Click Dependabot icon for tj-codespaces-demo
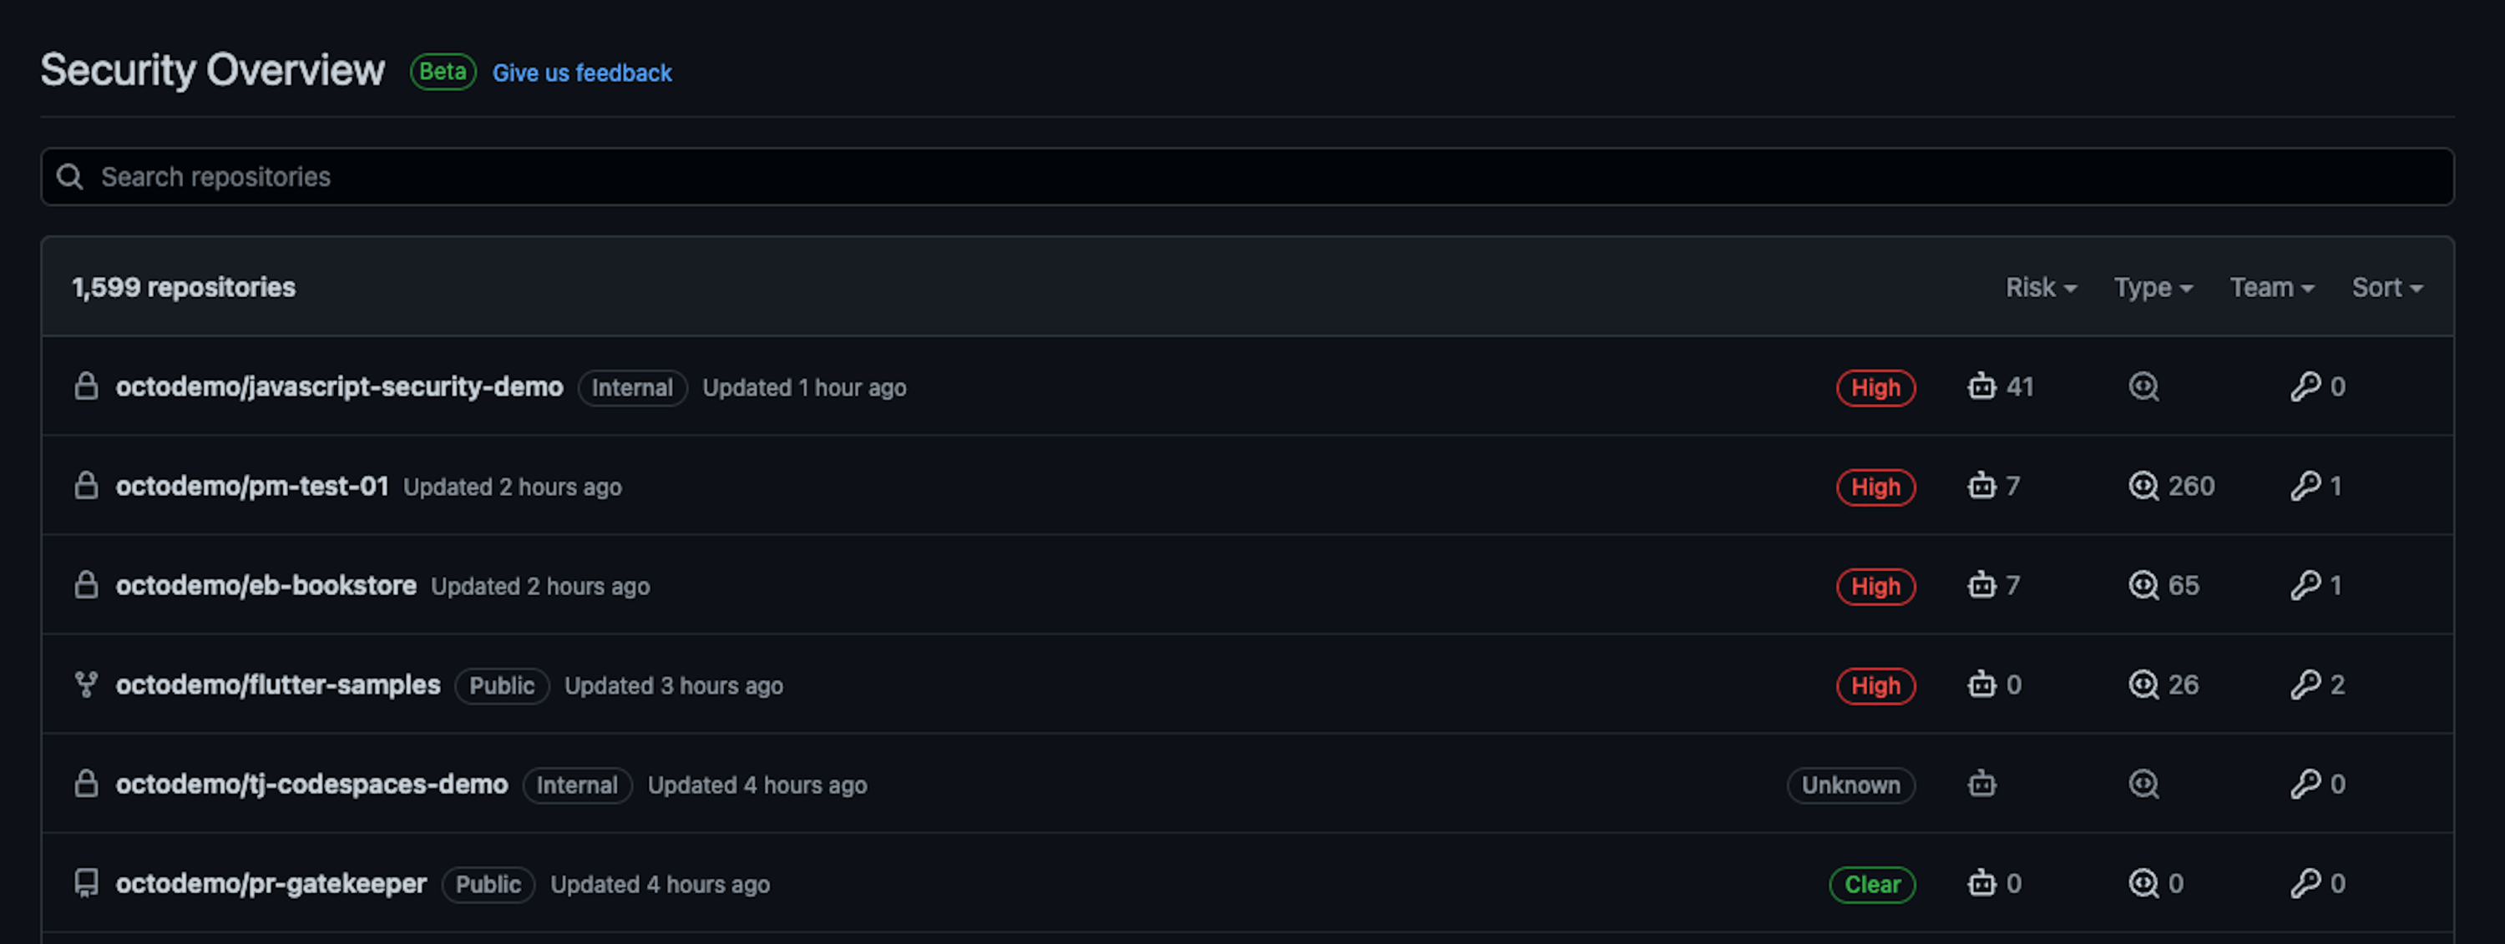 tap(1981, 785)
